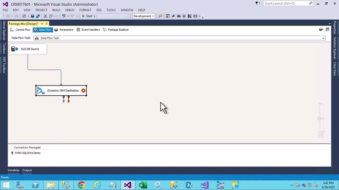This screenshot has height=190, width=339.
Task: Click the Cut scissors icon
Action: click(45, 16)
